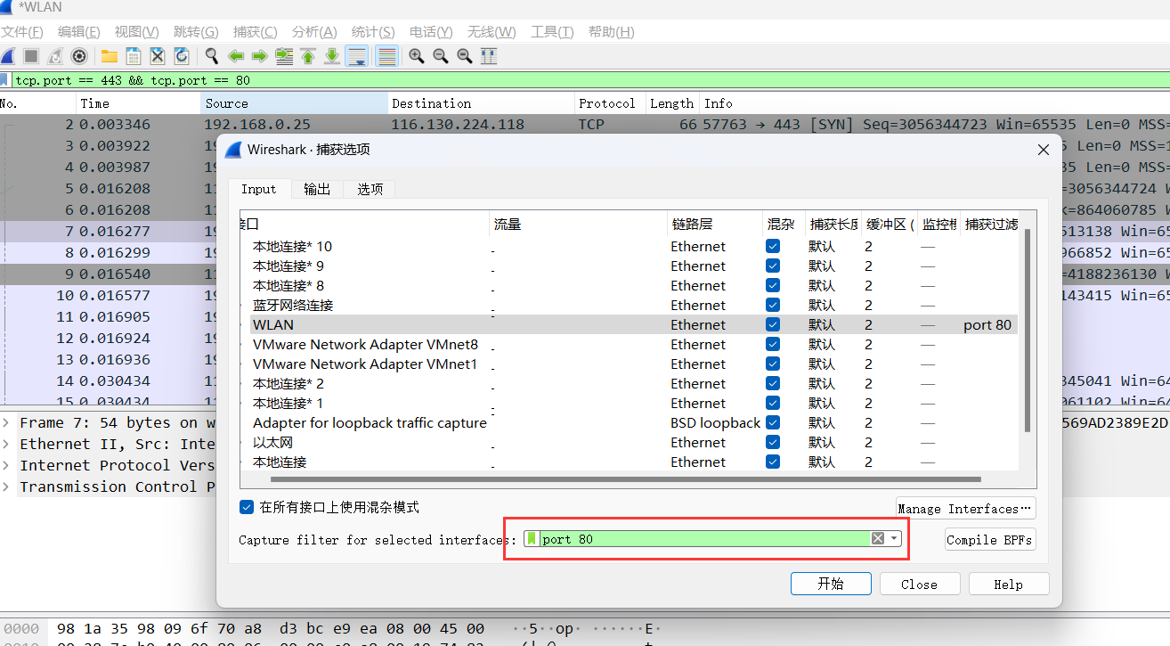Toggle promiscuous checkbox for VMware Network Adapter VMnet8
This screenshot has width=1170, height=646.
(x=773, y=344)
